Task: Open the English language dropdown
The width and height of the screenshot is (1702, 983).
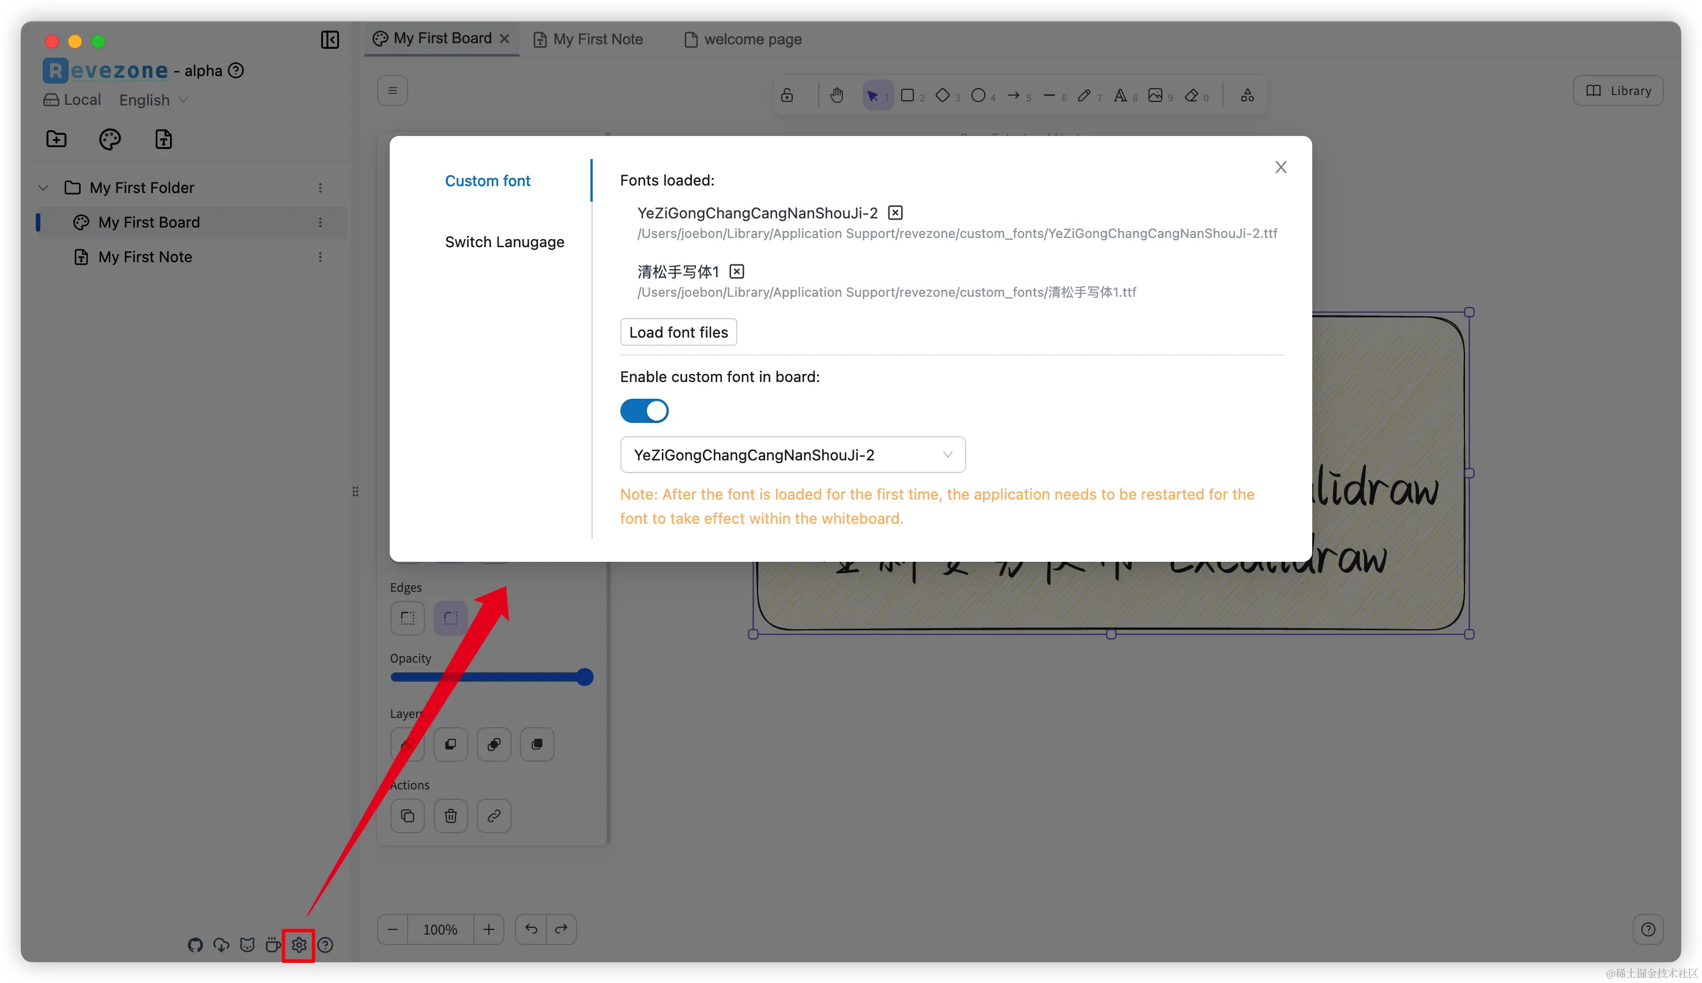Action: 153,100
